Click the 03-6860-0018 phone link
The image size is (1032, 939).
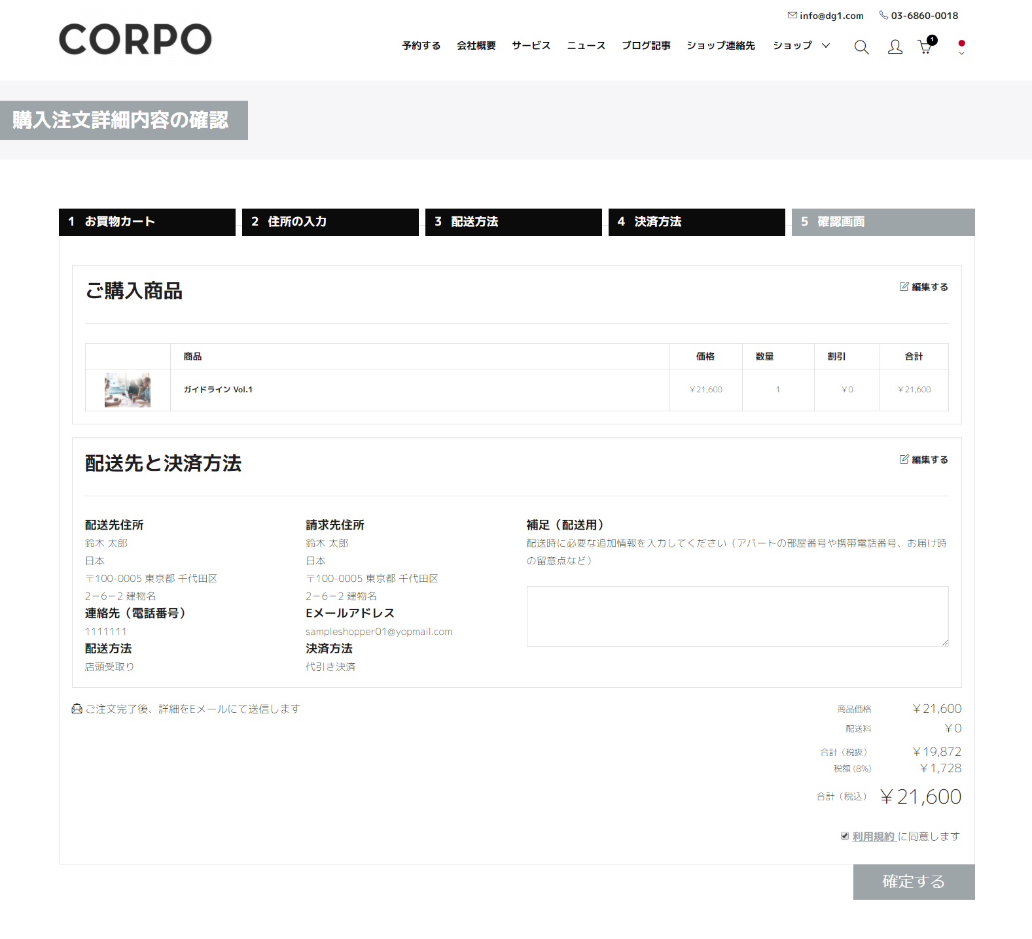925,16
